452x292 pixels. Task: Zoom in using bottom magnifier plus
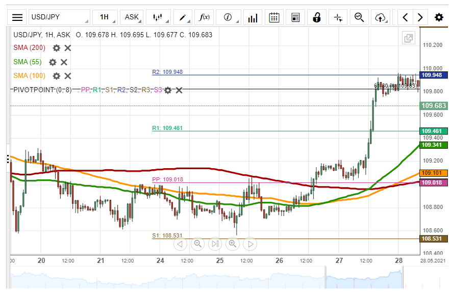click(233, 244)
